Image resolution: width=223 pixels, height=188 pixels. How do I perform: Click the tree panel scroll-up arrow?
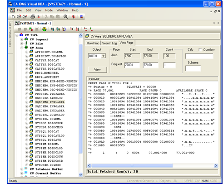tap(81, 35)
